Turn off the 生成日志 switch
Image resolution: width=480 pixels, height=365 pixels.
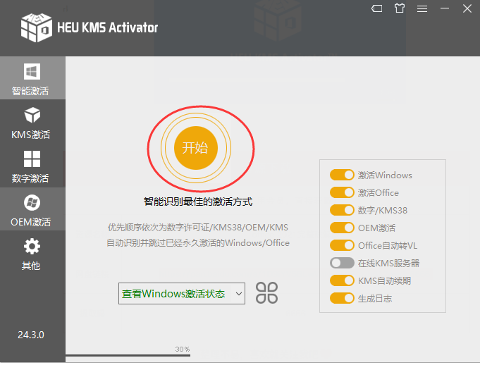click(x=342, y=298)
